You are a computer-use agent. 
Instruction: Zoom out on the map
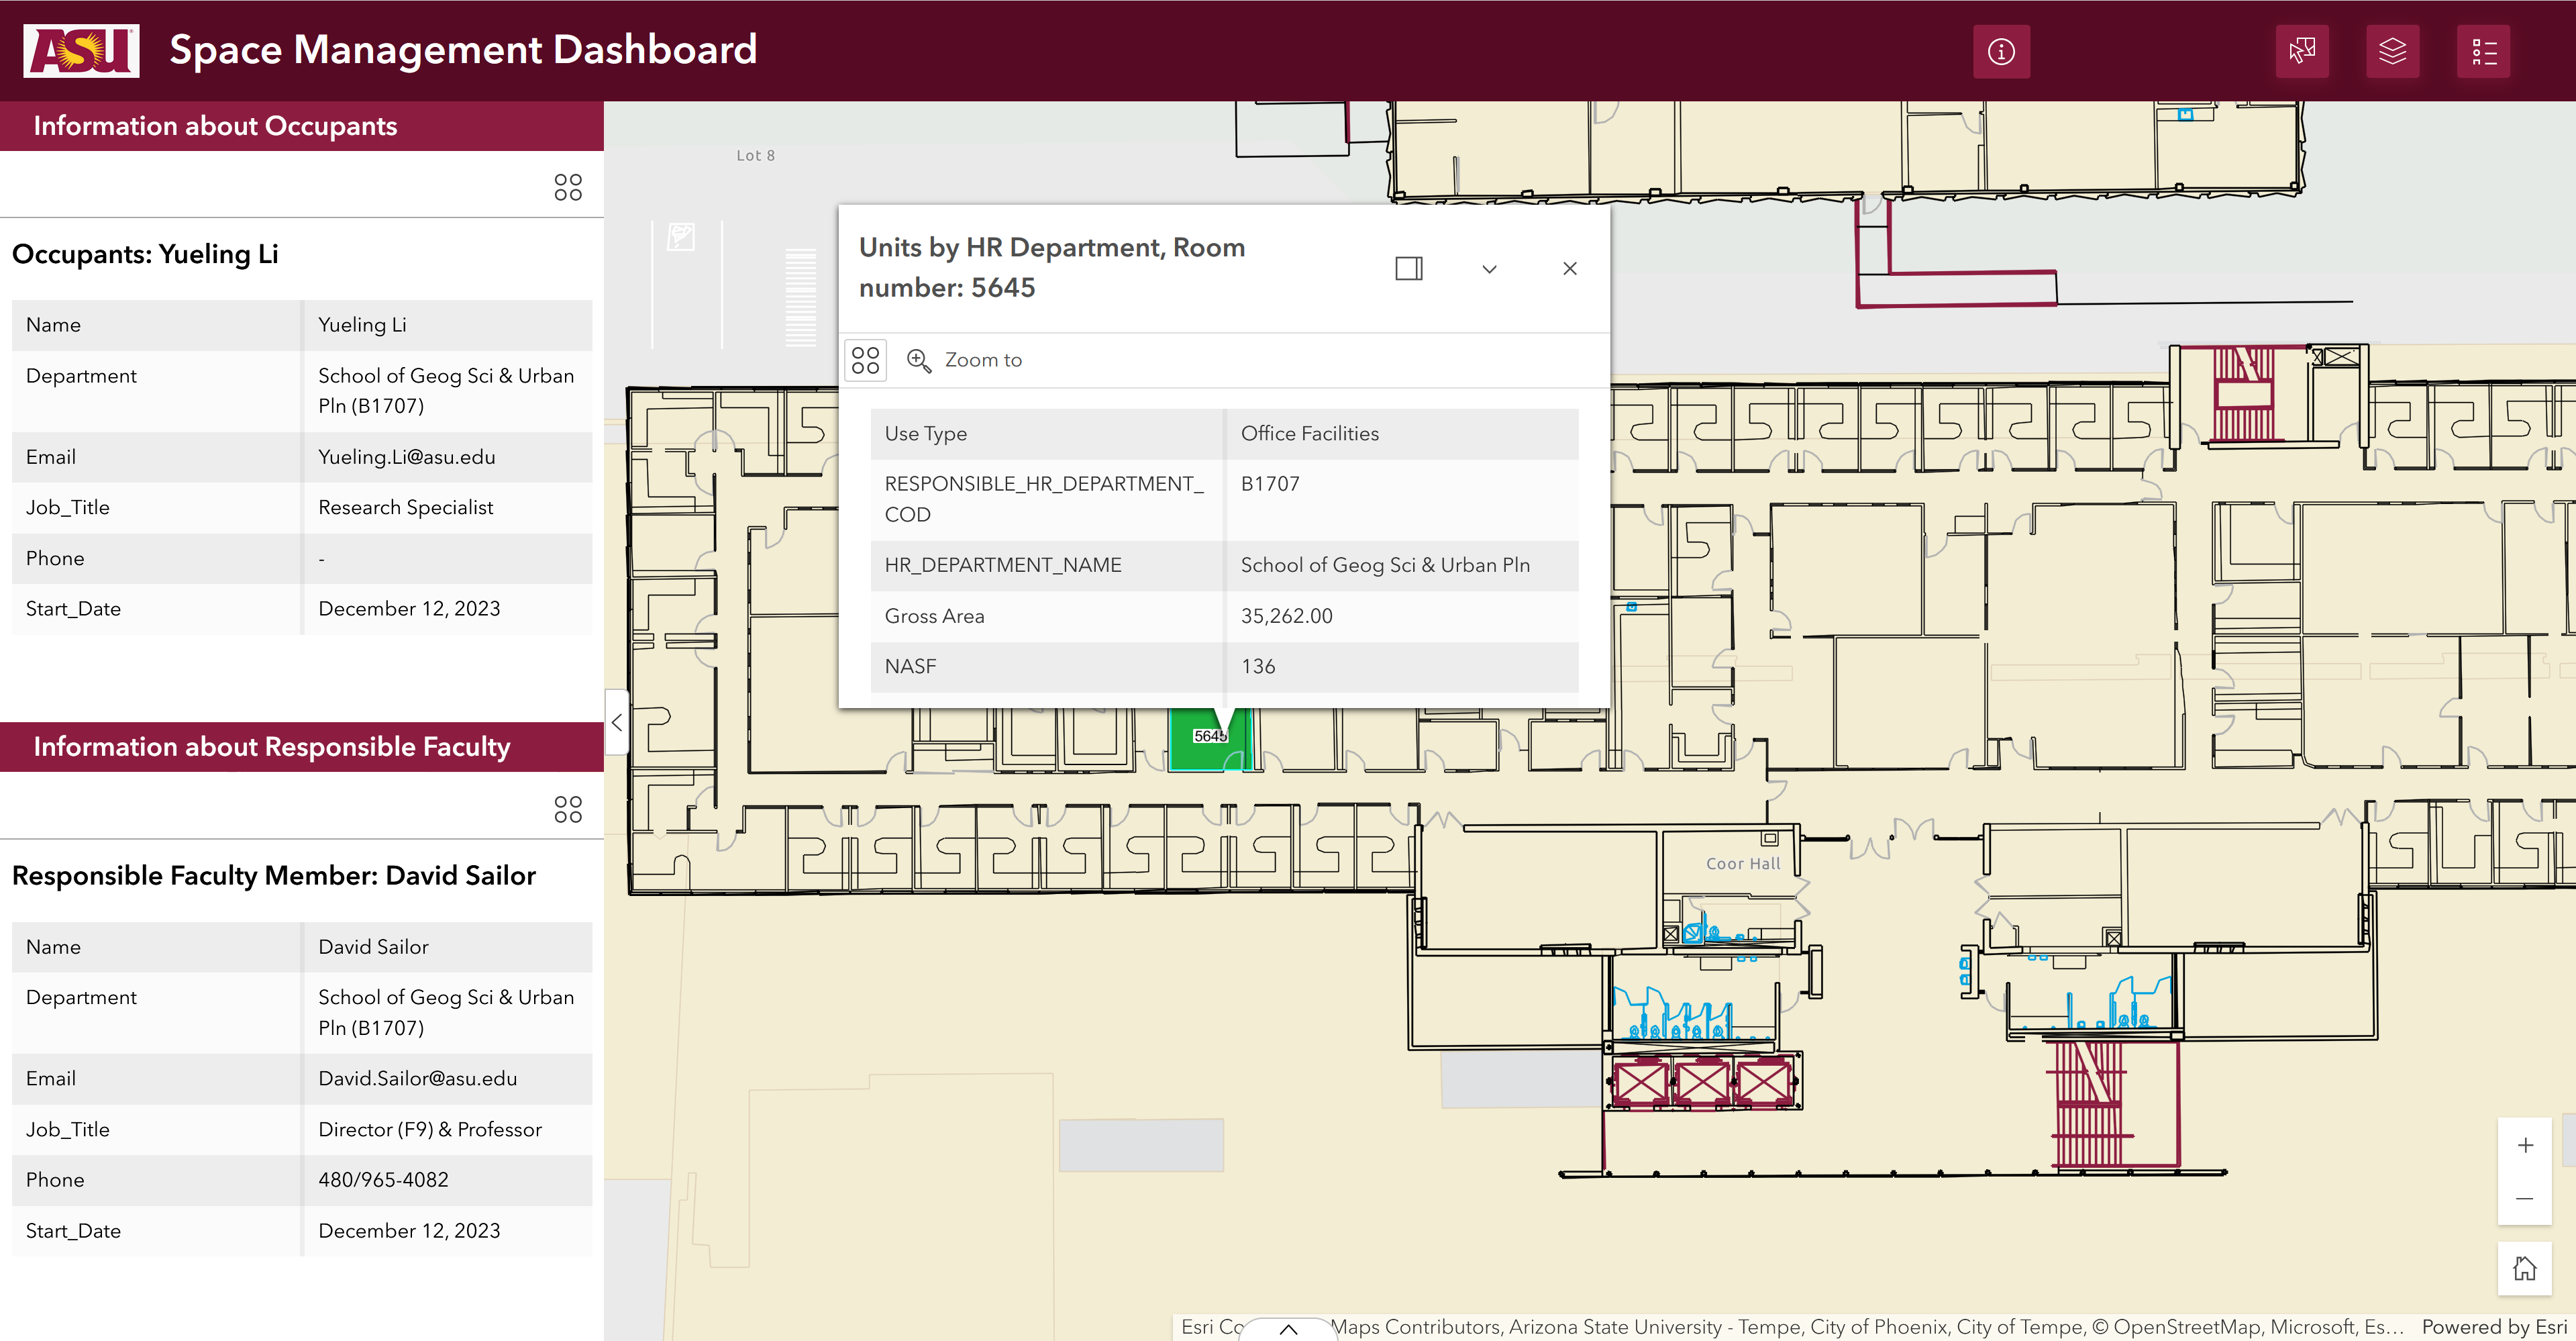(x=2524, y=1198)
